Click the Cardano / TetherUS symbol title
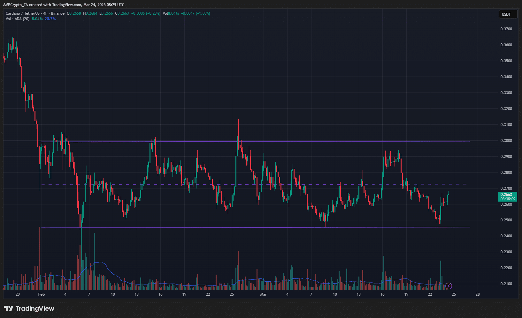 pos(23,13)
